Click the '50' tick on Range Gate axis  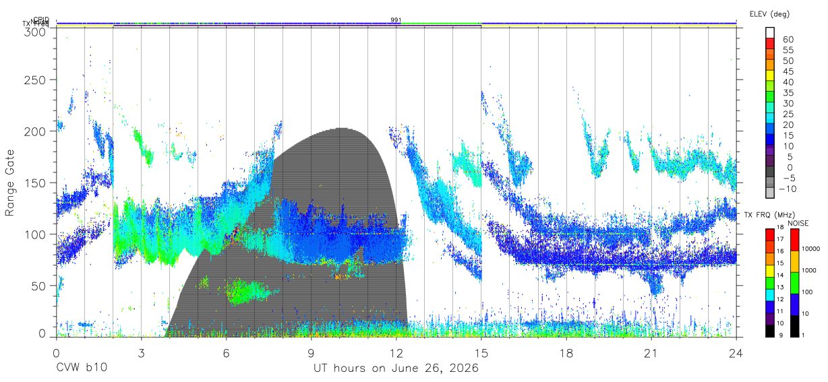pyautogui.click(x=37, y=286)
